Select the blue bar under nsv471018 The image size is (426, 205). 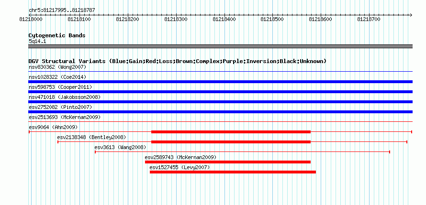pos(220,102)
